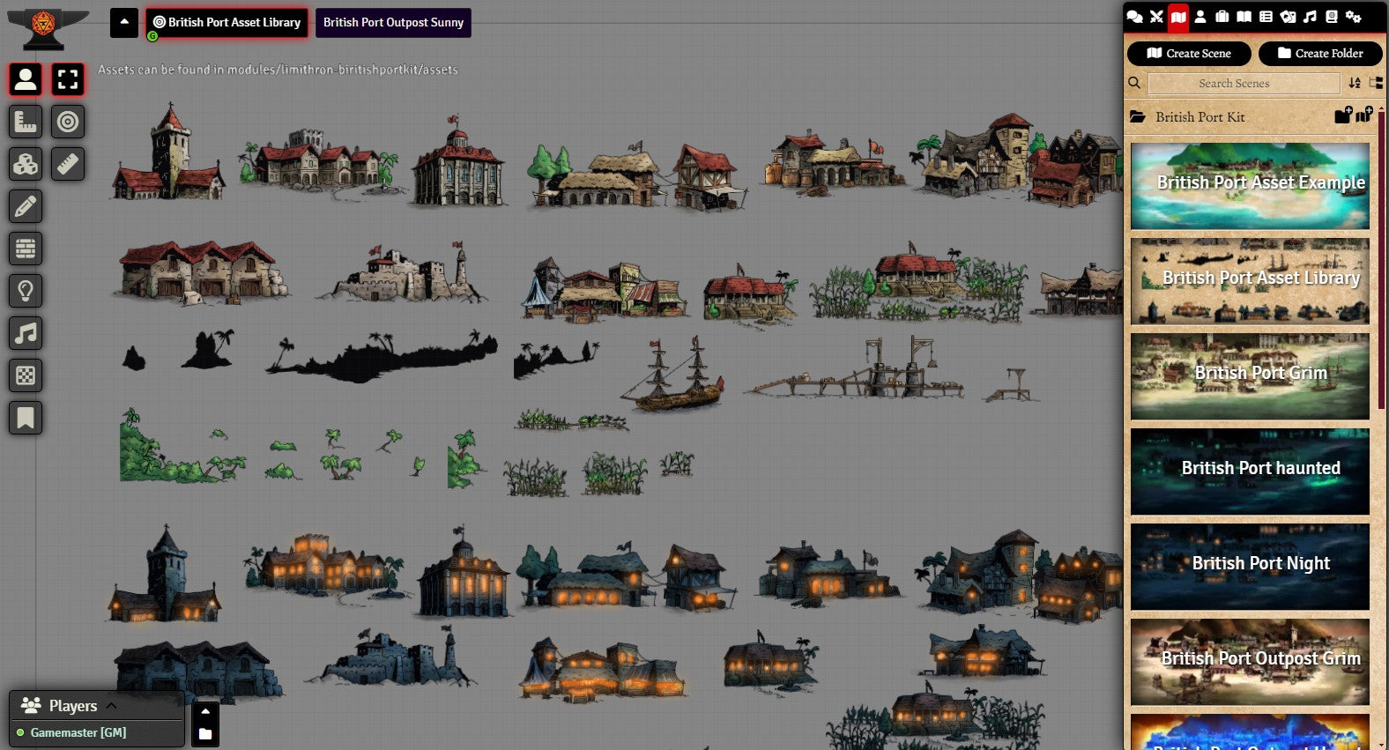
Task: Expand the Players list chevron
Action: coord(111,705)
